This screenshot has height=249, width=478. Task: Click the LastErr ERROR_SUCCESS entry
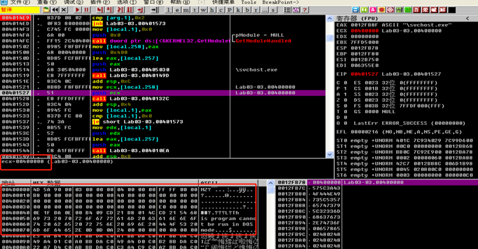point(409,123)
